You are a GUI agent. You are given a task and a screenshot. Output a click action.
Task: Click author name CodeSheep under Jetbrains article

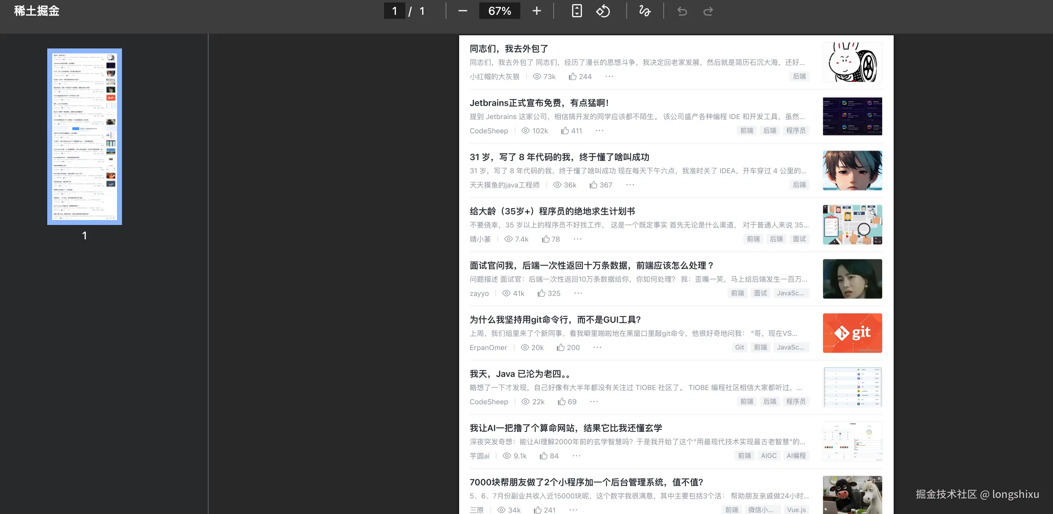[489, 131]
